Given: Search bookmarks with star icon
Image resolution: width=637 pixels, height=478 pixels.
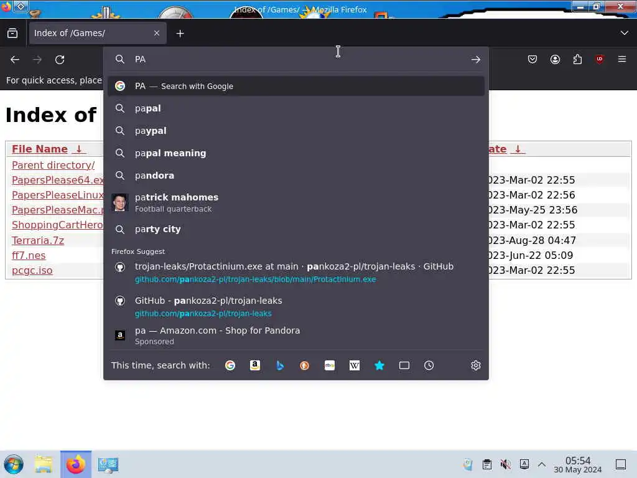Looking at the screenshot, I should pos(379,365).
